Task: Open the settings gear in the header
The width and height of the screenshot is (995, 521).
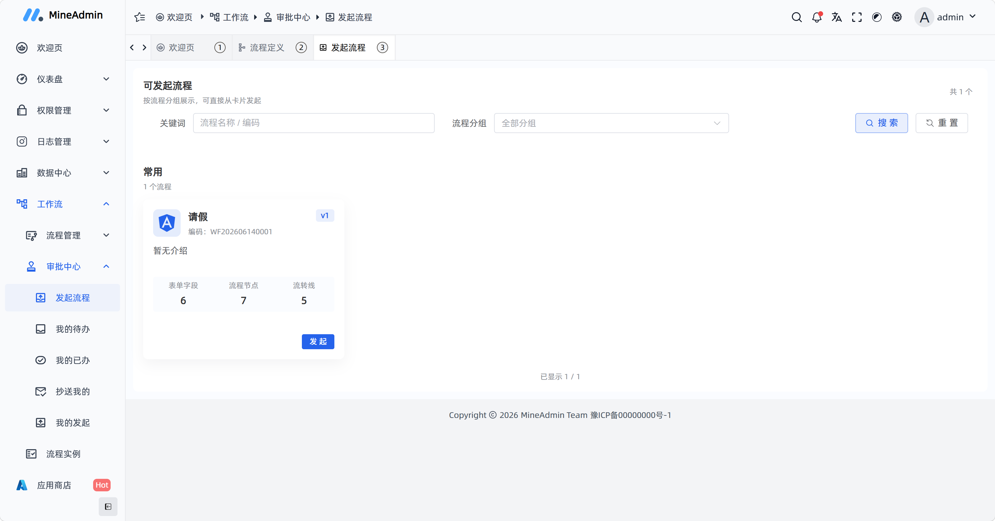Action: (x=897, y=17)
